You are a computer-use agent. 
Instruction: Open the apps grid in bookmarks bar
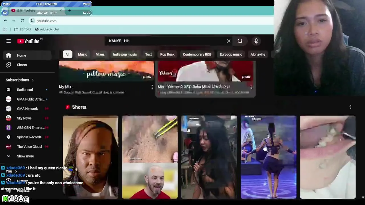pyautogui.click(x=5, y=29)
